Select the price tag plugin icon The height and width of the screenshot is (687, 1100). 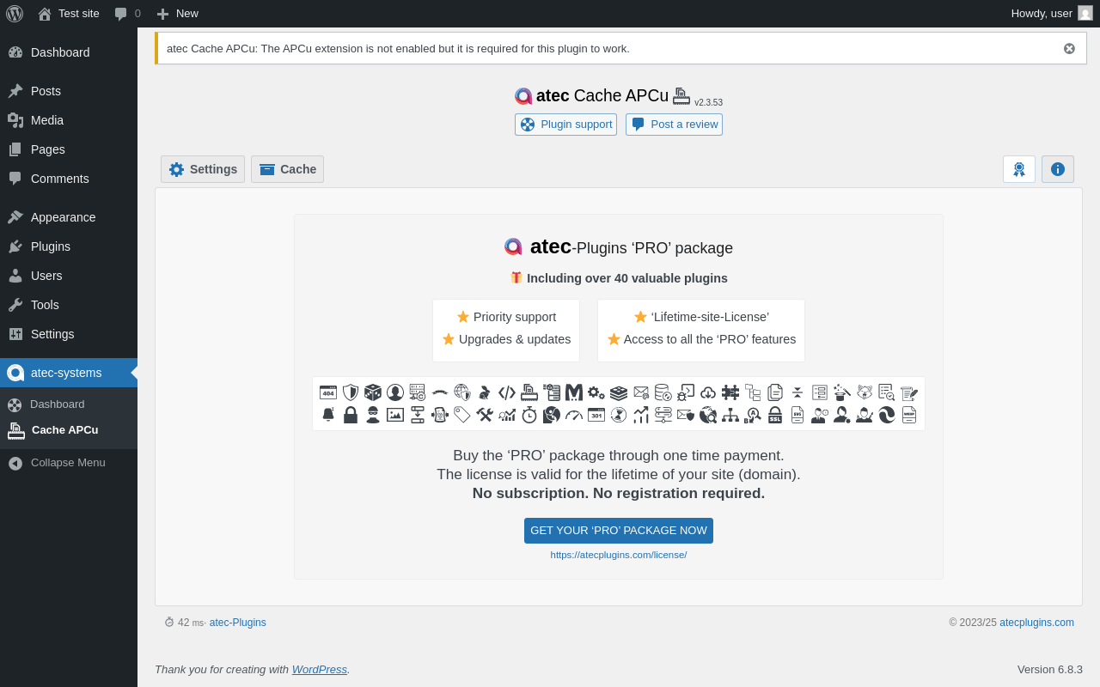pyautogui.click(x=462, y=415)
